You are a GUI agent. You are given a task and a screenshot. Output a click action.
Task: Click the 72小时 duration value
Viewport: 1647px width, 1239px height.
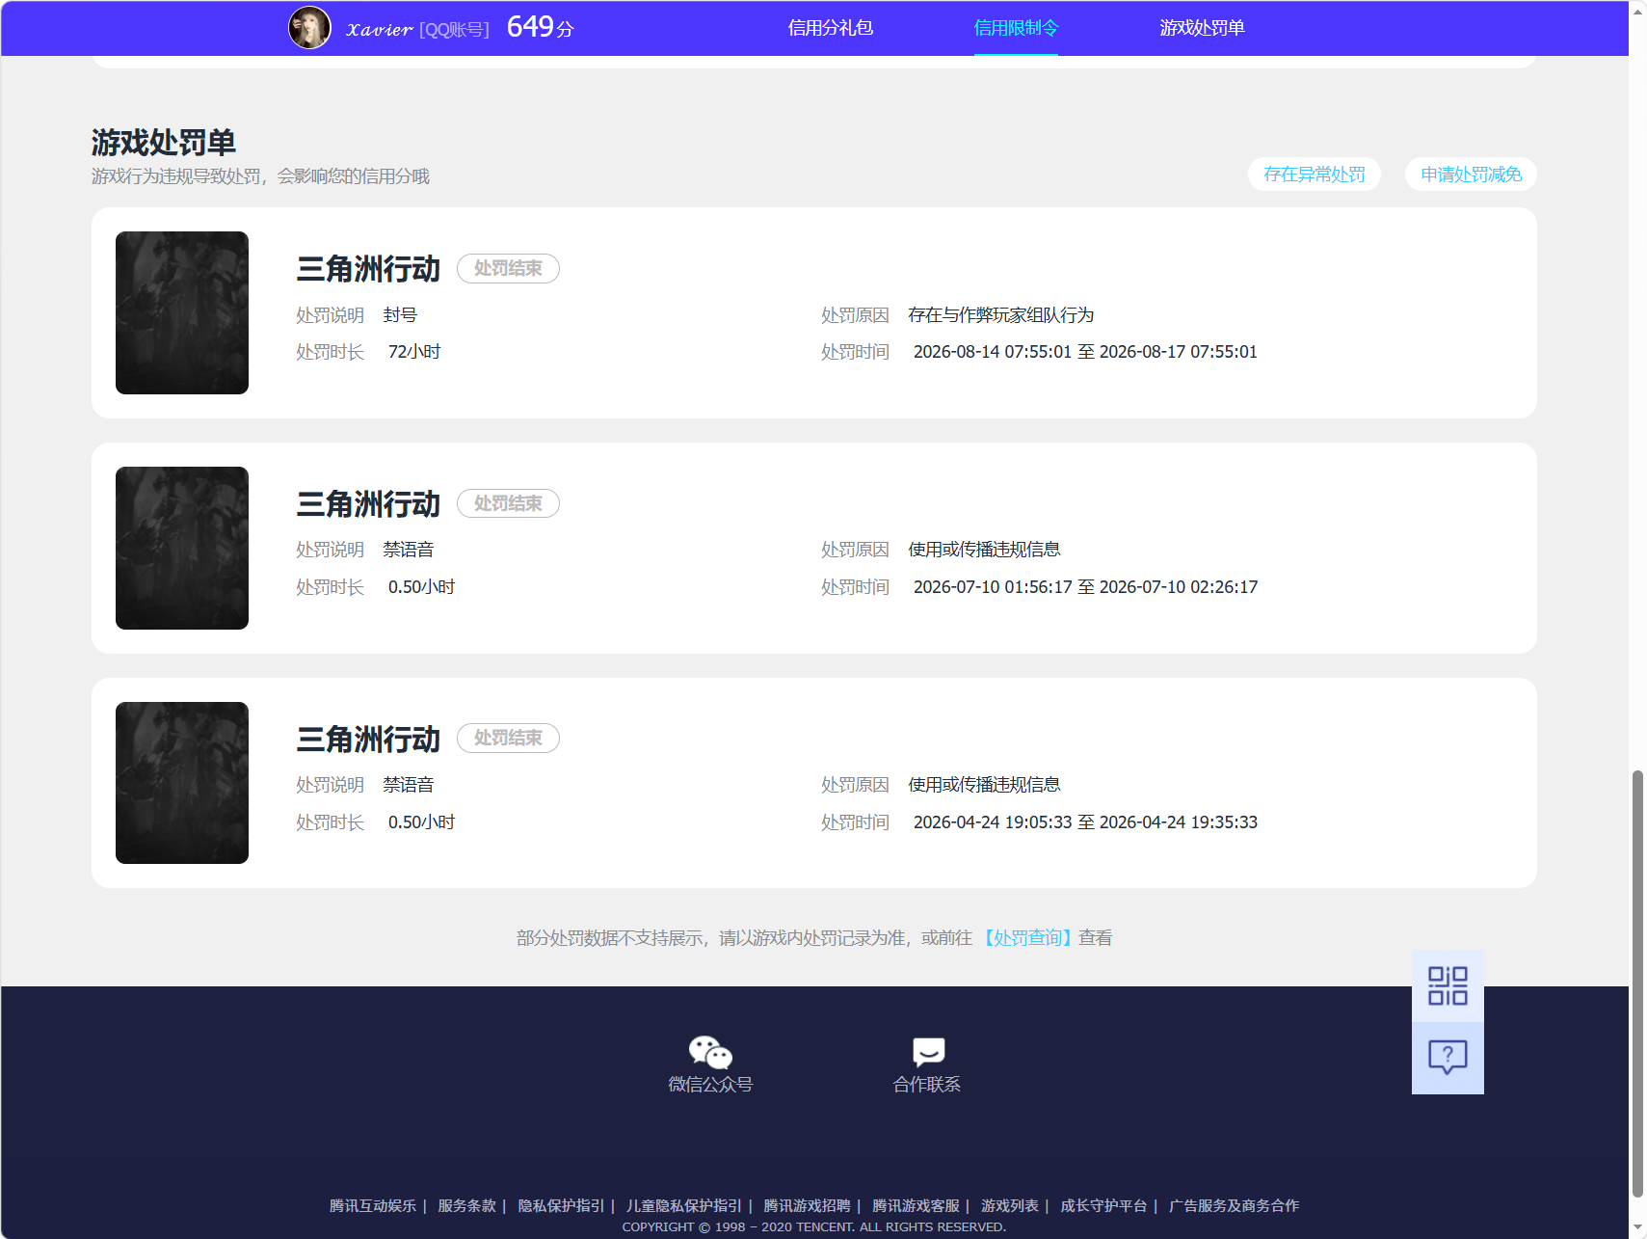pyautogui.click(x=414, y=352)
